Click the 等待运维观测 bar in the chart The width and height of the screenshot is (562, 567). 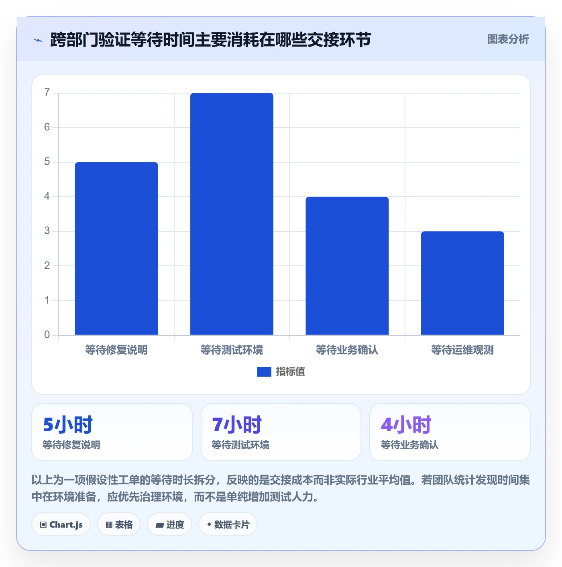462,283
